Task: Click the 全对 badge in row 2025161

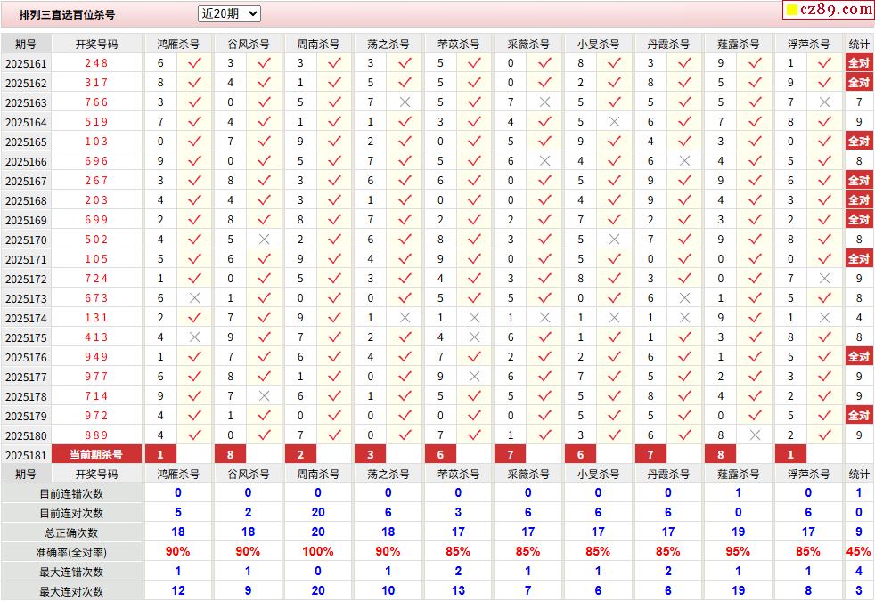Action: 859,63
